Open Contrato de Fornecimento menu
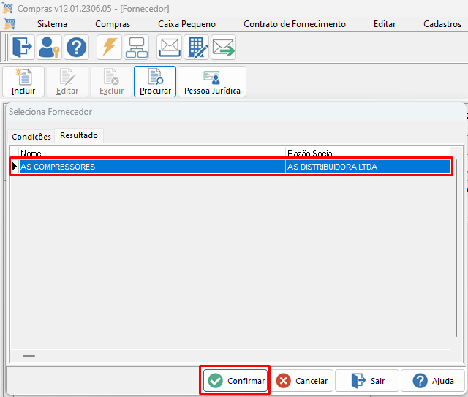The image size is (468, 397). click(x=295, y=24)
